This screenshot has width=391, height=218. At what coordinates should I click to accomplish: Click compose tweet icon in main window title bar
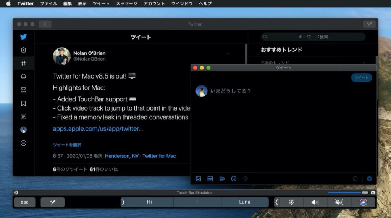click(369, 24)
